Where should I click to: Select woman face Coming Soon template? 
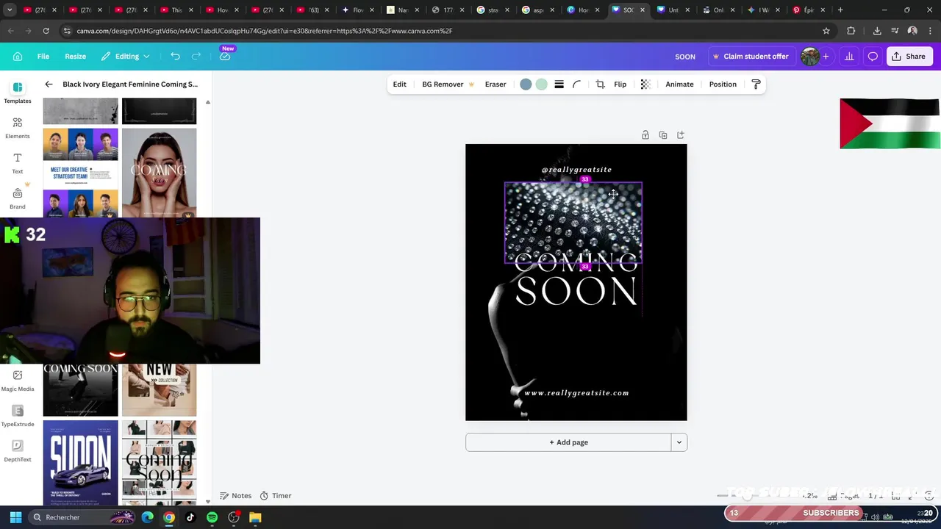(x=159, y=173)
